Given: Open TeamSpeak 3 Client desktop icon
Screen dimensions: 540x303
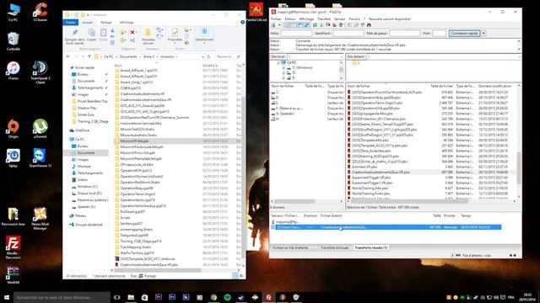Looking at the screenshot, I should click(40, 72).
